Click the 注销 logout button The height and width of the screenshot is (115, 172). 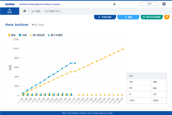149,4
